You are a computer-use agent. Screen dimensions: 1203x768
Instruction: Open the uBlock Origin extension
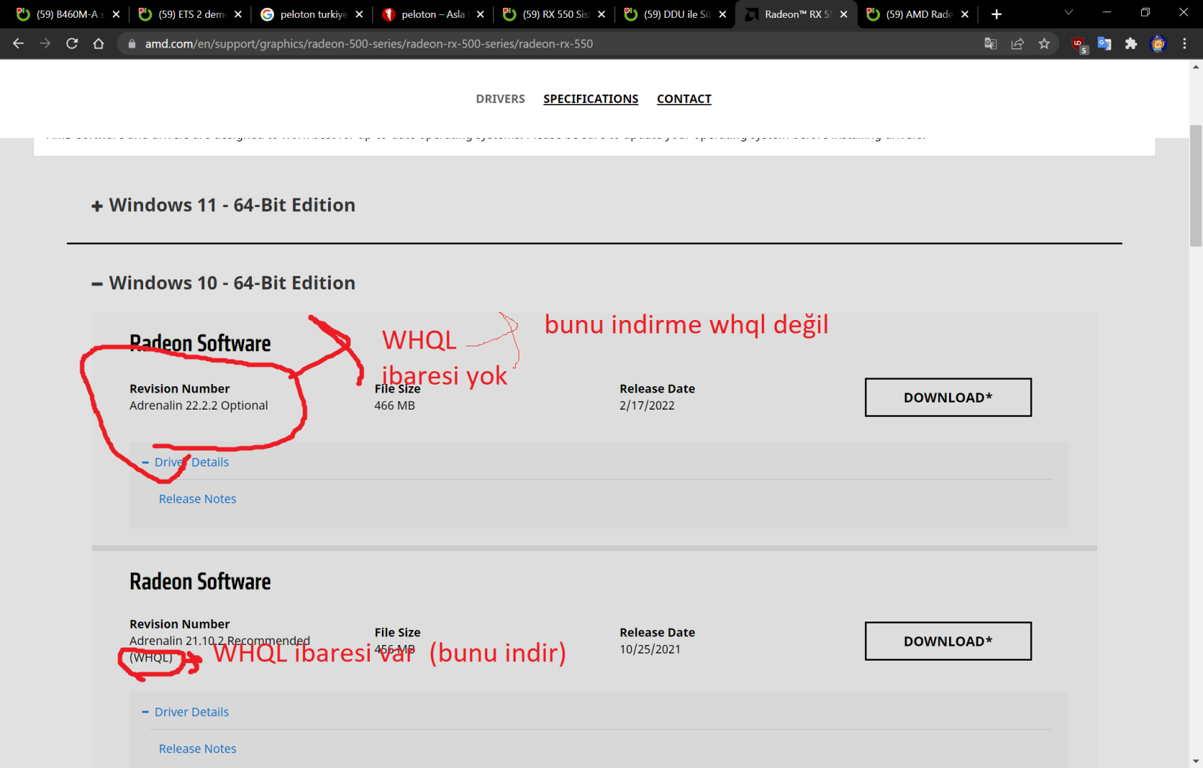[1079, 44]
